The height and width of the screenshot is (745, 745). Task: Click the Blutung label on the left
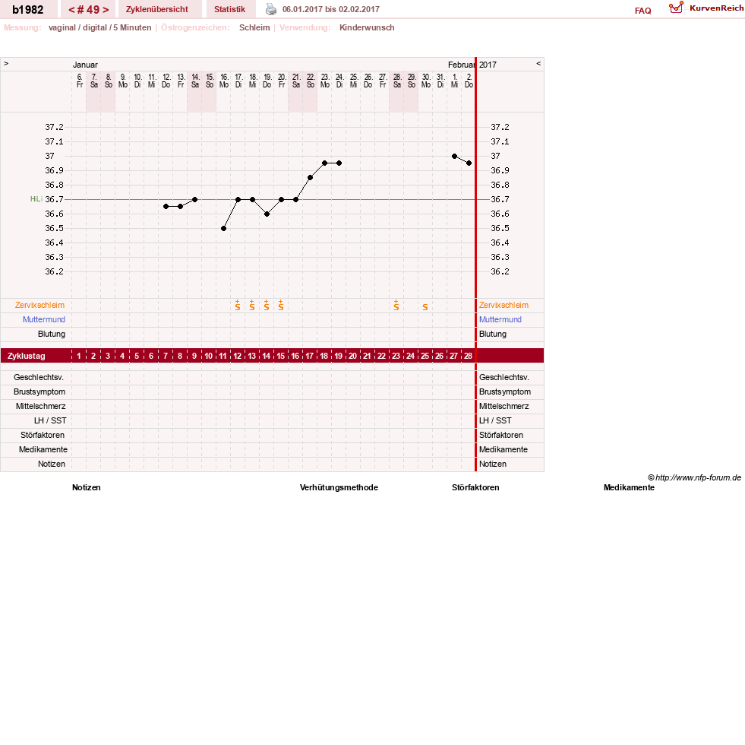[x=52, y=334]
